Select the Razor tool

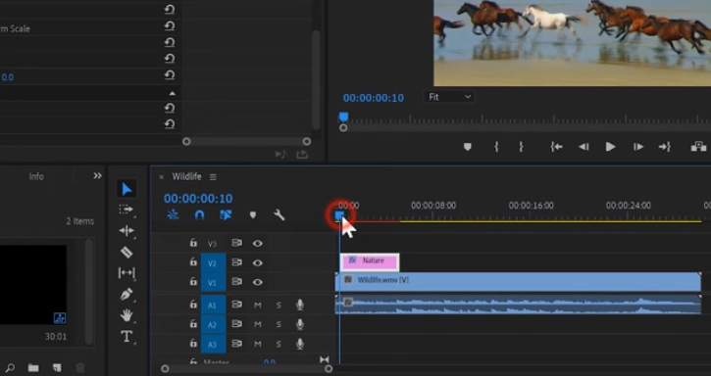pyautogui.click(x=127, y=252)
